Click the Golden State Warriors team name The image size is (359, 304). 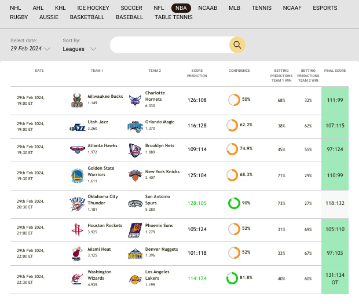(x=101, y=171)
